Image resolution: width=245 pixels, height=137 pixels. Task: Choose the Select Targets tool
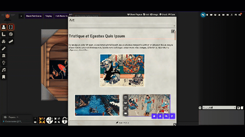pyautogui.click(x=11, y=34)
